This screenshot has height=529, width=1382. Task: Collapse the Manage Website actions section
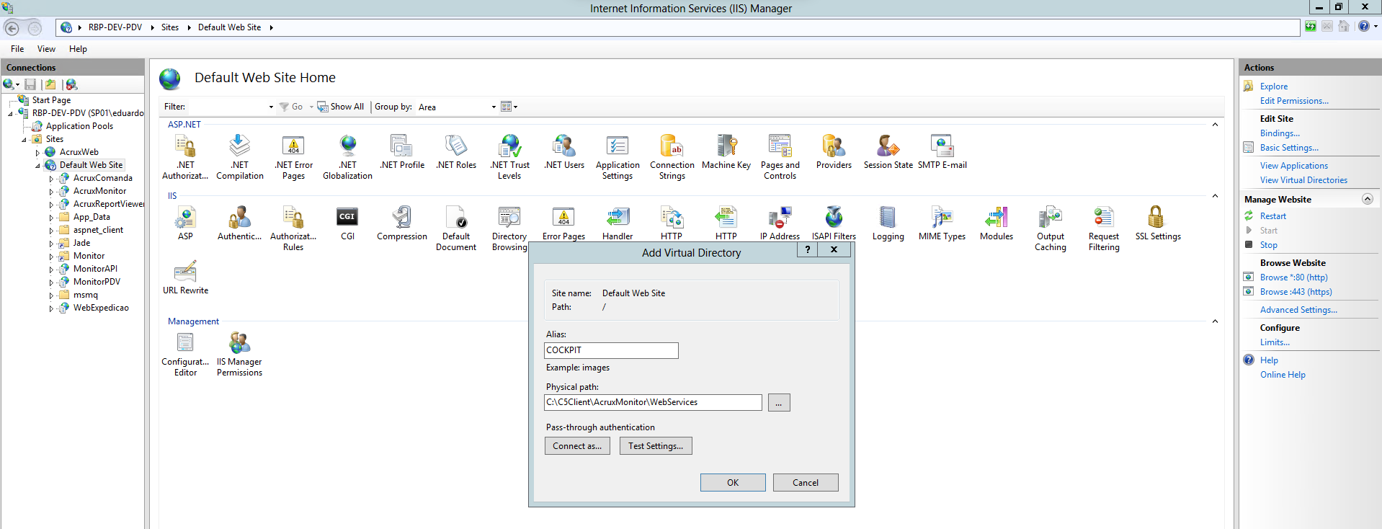[1367, 199]
